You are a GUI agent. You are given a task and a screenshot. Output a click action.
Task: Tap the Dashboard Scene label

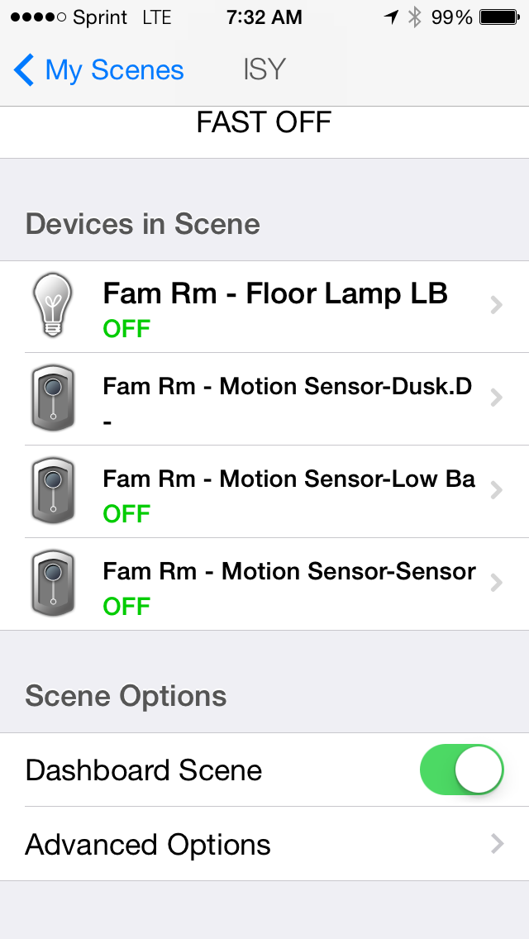point(144,770)
